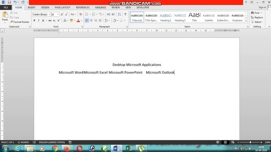Viewport: 271px width, 152px height.
Task: Align the paragraph to the left
Action: pyautogui.click(x=87, y=21)
